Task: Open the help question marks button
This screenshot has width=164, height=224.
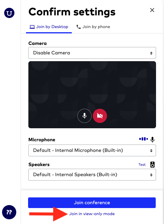Action: click(9, 212)
